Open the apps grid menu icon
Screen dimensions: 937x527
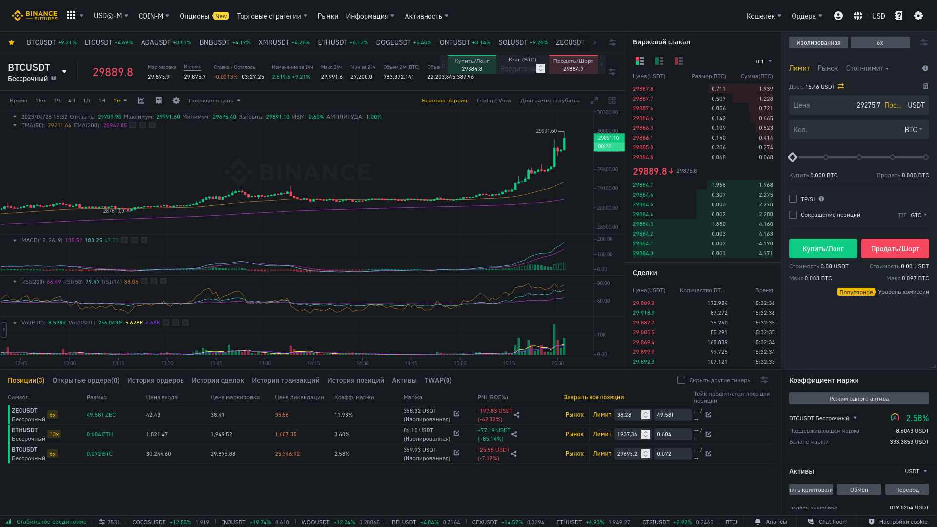click(x=71, y=15)
